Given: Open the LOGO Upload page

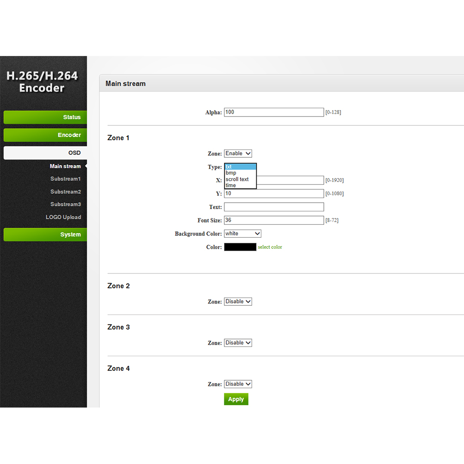Looking at the screenshot, I should pos(63,217).
